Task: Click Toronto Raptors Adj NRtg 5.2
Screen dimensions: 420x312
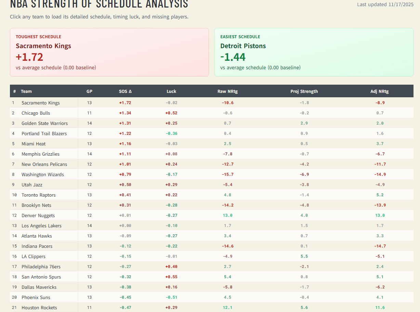Action: [x=380, y=195]
